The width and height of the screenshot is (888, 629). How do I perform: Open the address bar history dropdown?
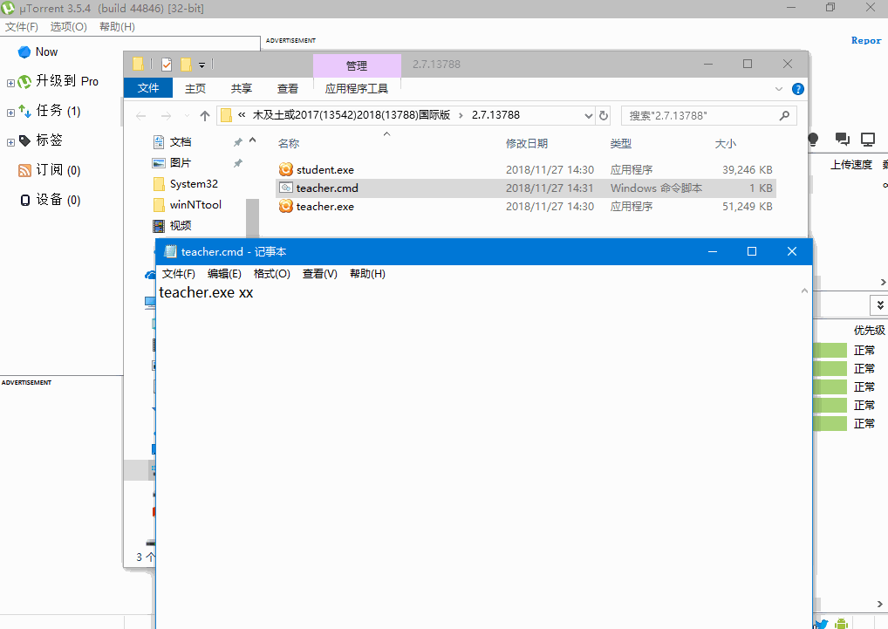click(589, 115)
